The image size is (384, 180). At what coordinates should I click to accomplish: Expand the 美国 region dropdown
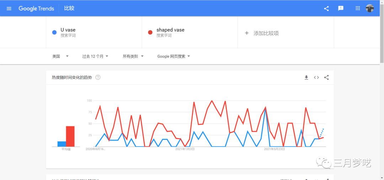[x=60, y=56]
